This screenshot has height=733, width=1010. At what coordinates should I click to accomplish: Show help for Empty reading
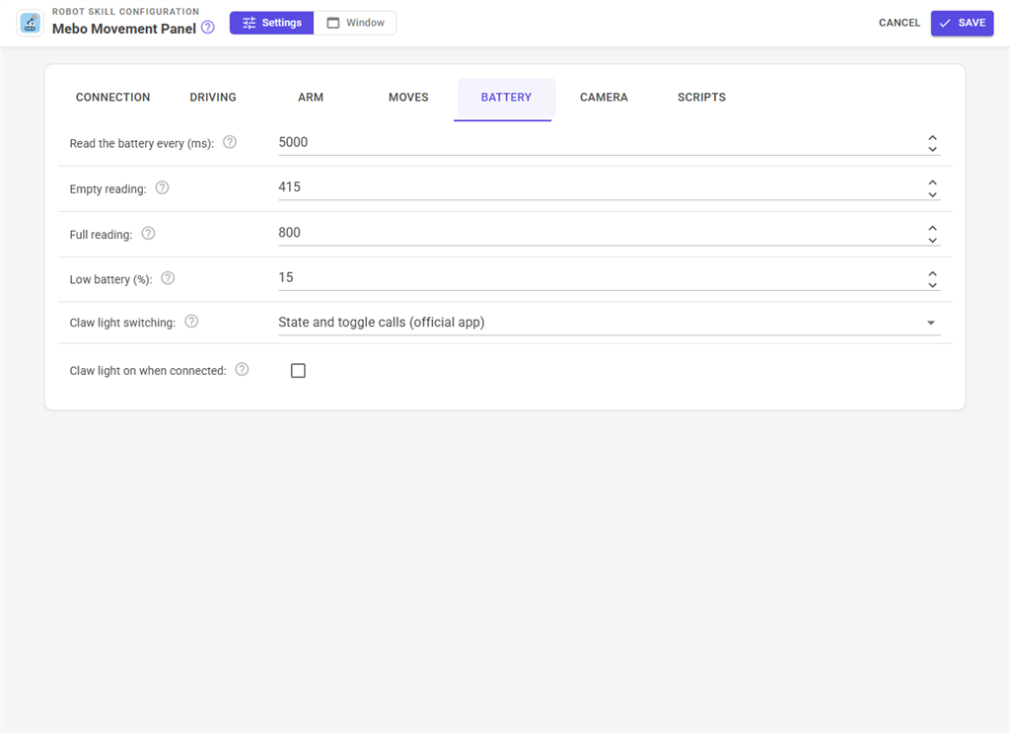pyautogui.click(x=163, y=187)
